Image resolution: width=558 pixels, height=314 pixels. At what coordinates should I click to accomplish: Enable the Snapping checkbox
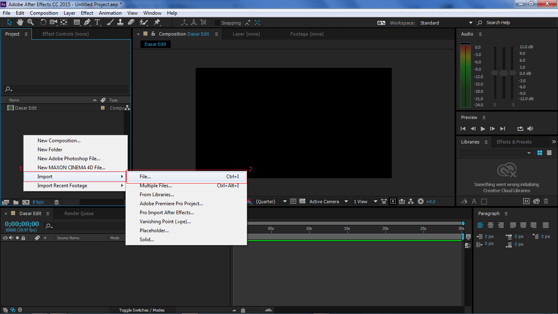tap(217, 23)
